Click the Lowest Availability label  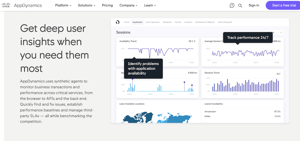click(x=214, y=104)
